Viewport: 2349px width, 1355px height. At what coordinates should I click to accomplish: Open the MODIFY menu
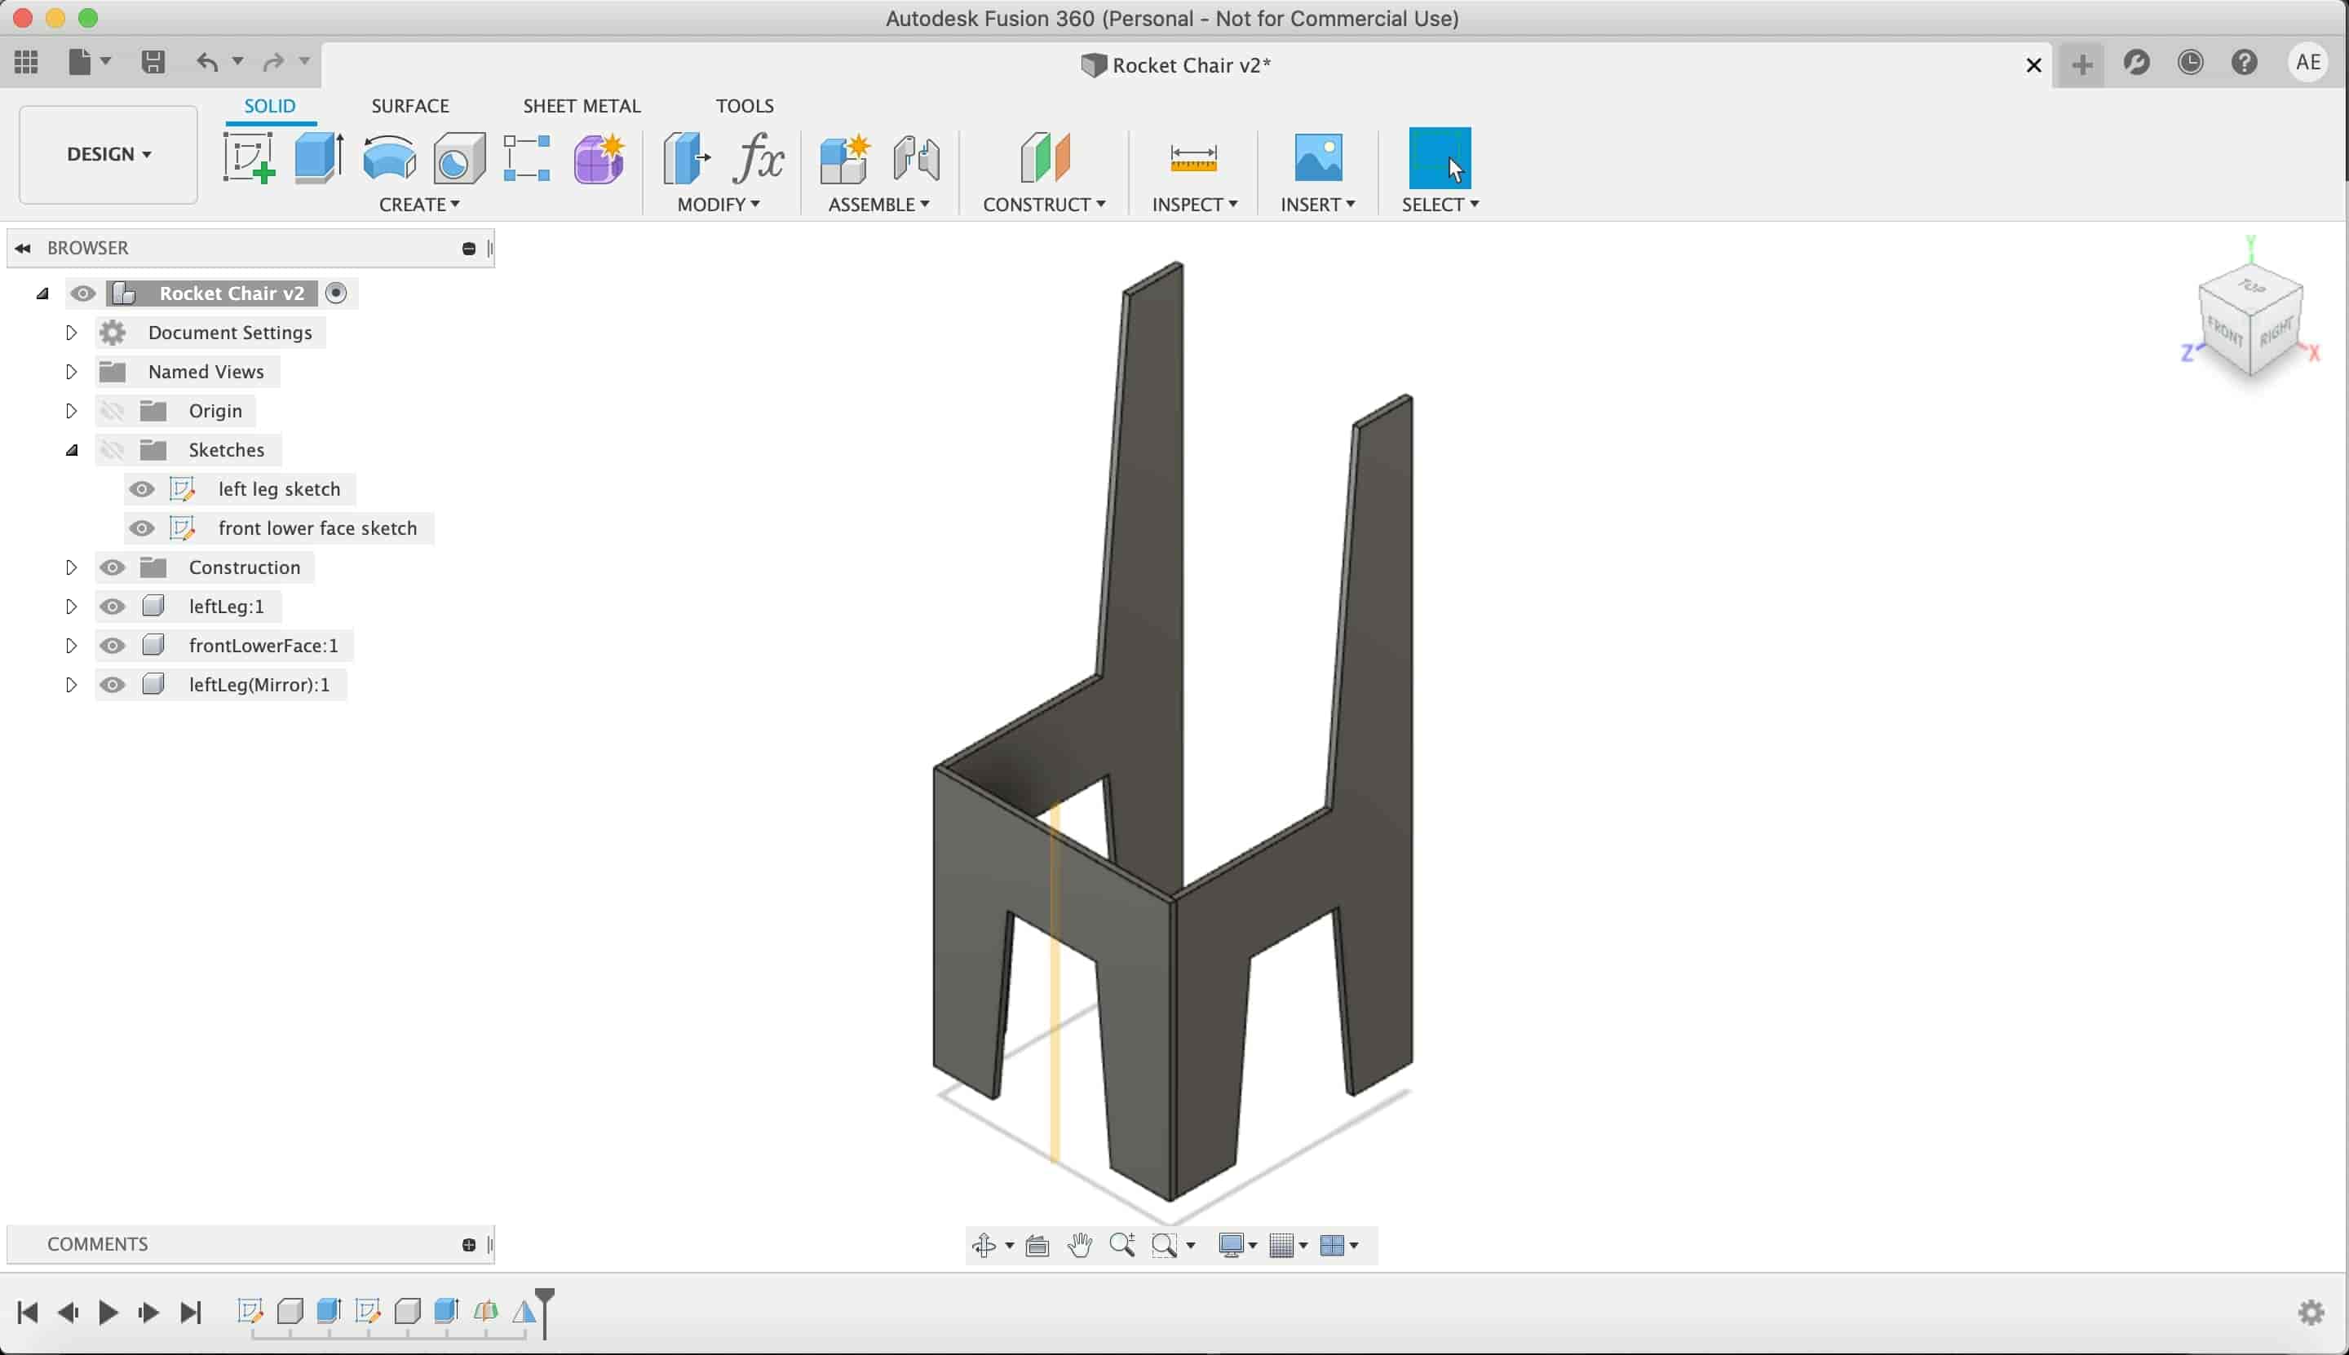tap(719, 205)
